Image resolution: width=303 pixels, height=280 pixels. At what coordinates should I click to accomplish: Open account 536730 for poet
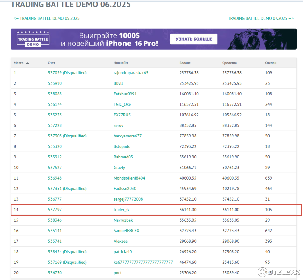(55, 273)
